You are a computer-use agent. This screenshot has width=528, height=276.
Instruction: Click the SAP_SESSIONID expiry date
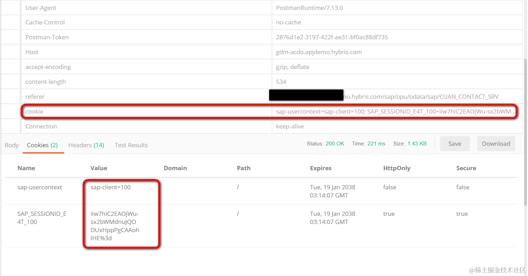(x=333, y=218)
